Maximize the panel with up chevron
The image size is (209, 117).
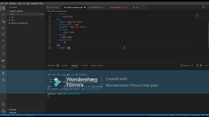point(204,66)
